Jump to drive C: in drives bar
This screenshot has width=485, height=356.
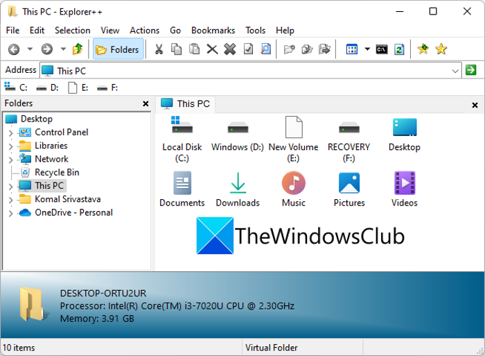tap(16, 87)
